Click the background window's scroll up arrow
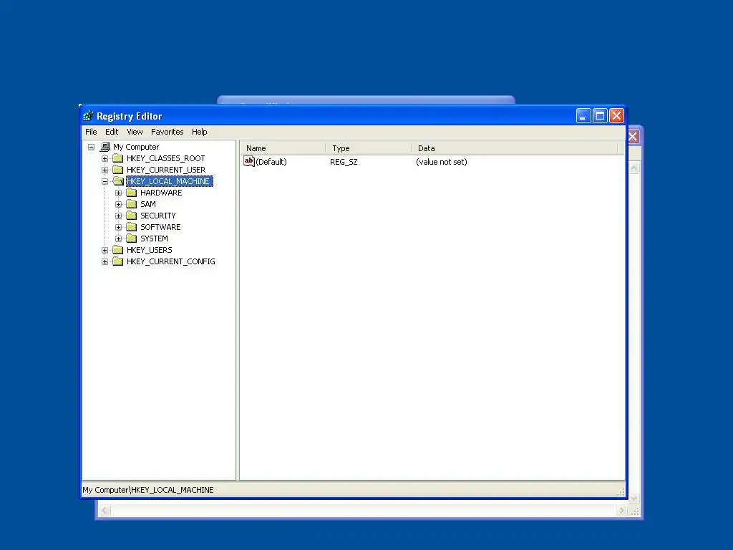This screenshot has width=733, height=550. 634,168
